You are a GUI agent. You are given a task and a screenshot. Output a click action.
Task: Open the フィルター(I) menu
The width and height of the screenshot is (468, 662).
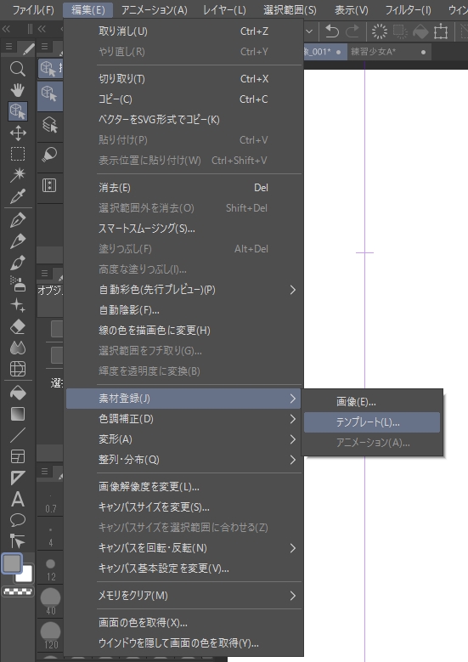pyautogui.click(x=408, y=10)
